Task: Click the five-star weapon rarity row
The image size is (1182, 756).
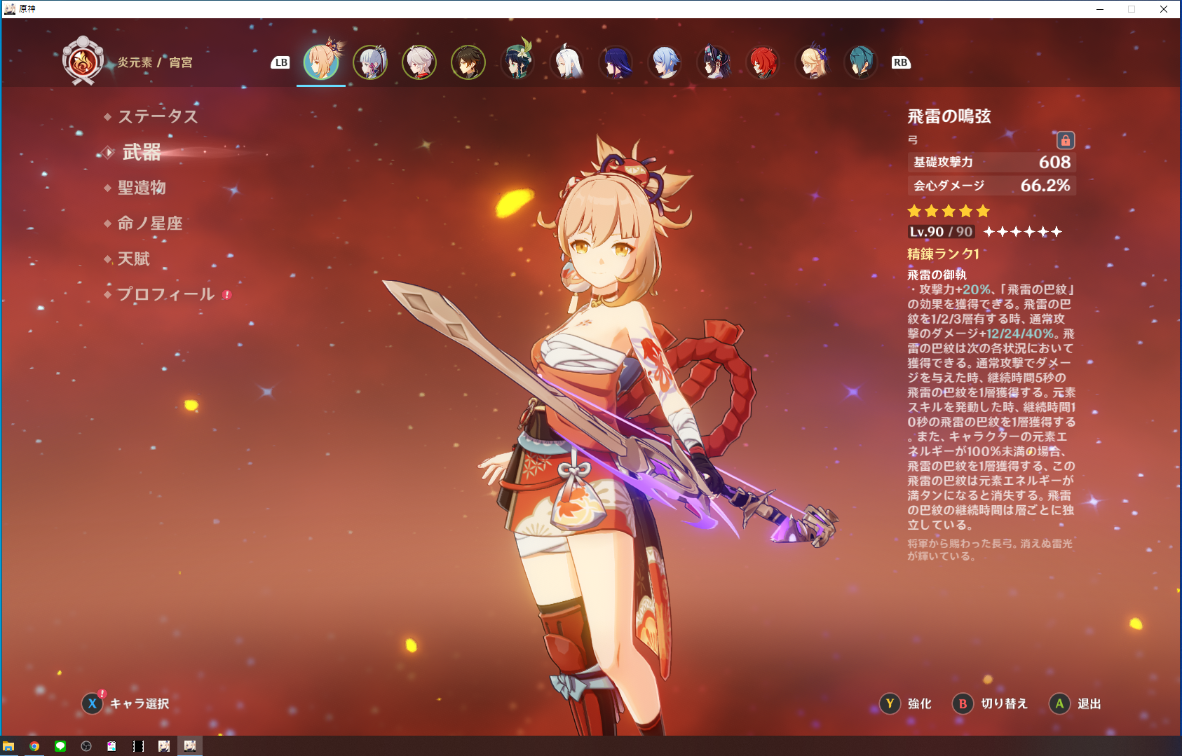Action: [x=949, y=211]
